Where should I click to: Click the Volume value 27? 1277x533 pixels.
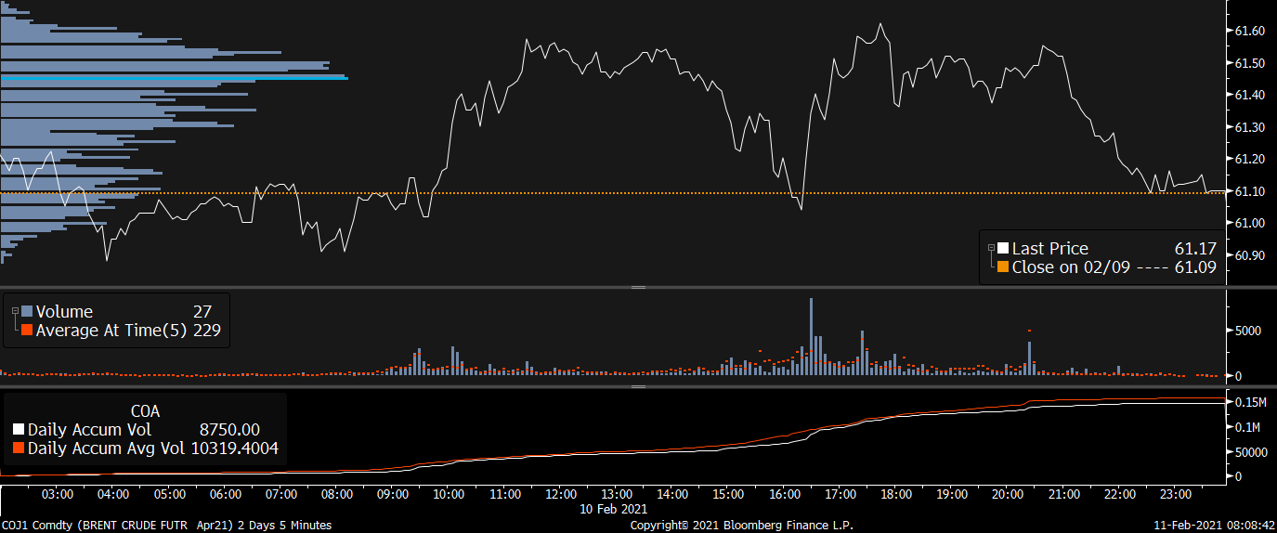202,312
